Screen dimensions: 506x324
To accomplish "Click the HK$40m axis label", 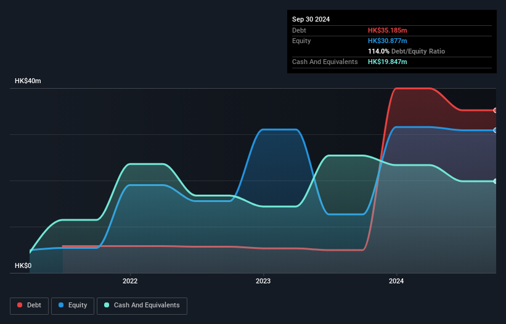I will (x=28, y=81).
